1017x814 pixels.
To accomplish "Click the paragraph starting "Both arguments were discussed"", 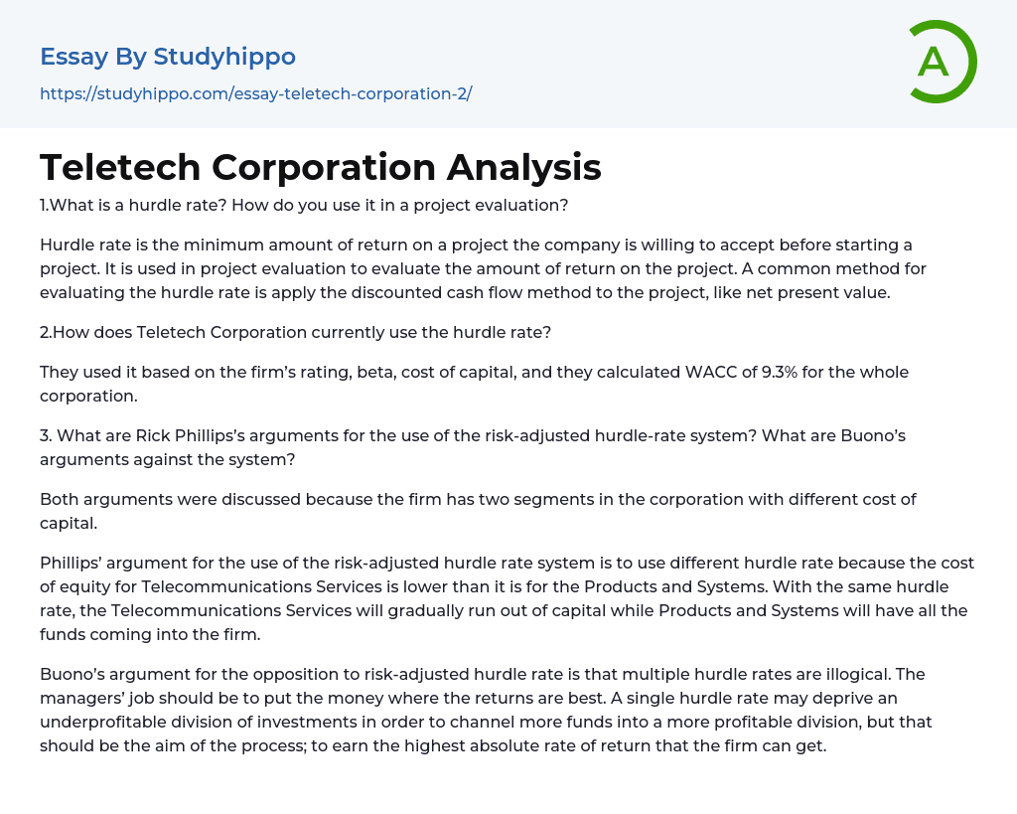I will click(478, 511).
